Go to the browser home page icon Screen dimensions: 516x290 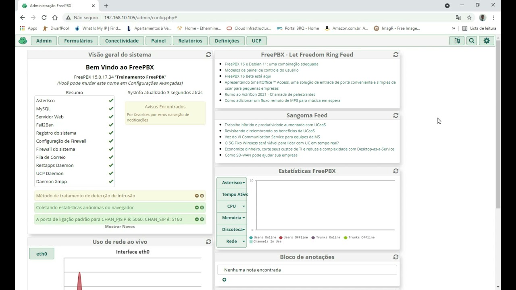[x=55, y=18]
